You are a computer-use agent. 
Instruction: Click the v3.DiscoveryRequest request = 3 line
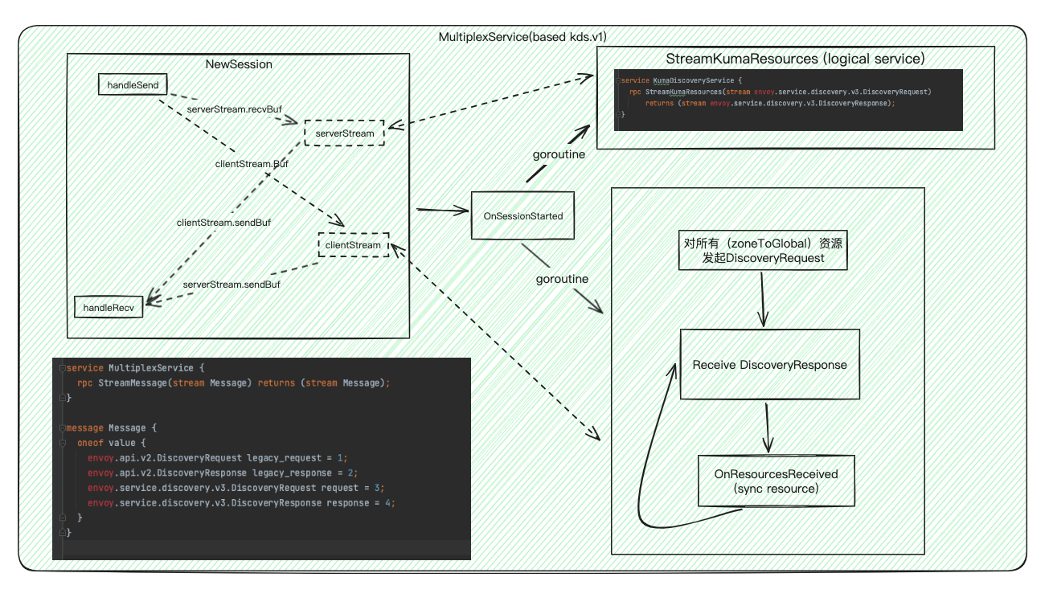coord(236,488)
